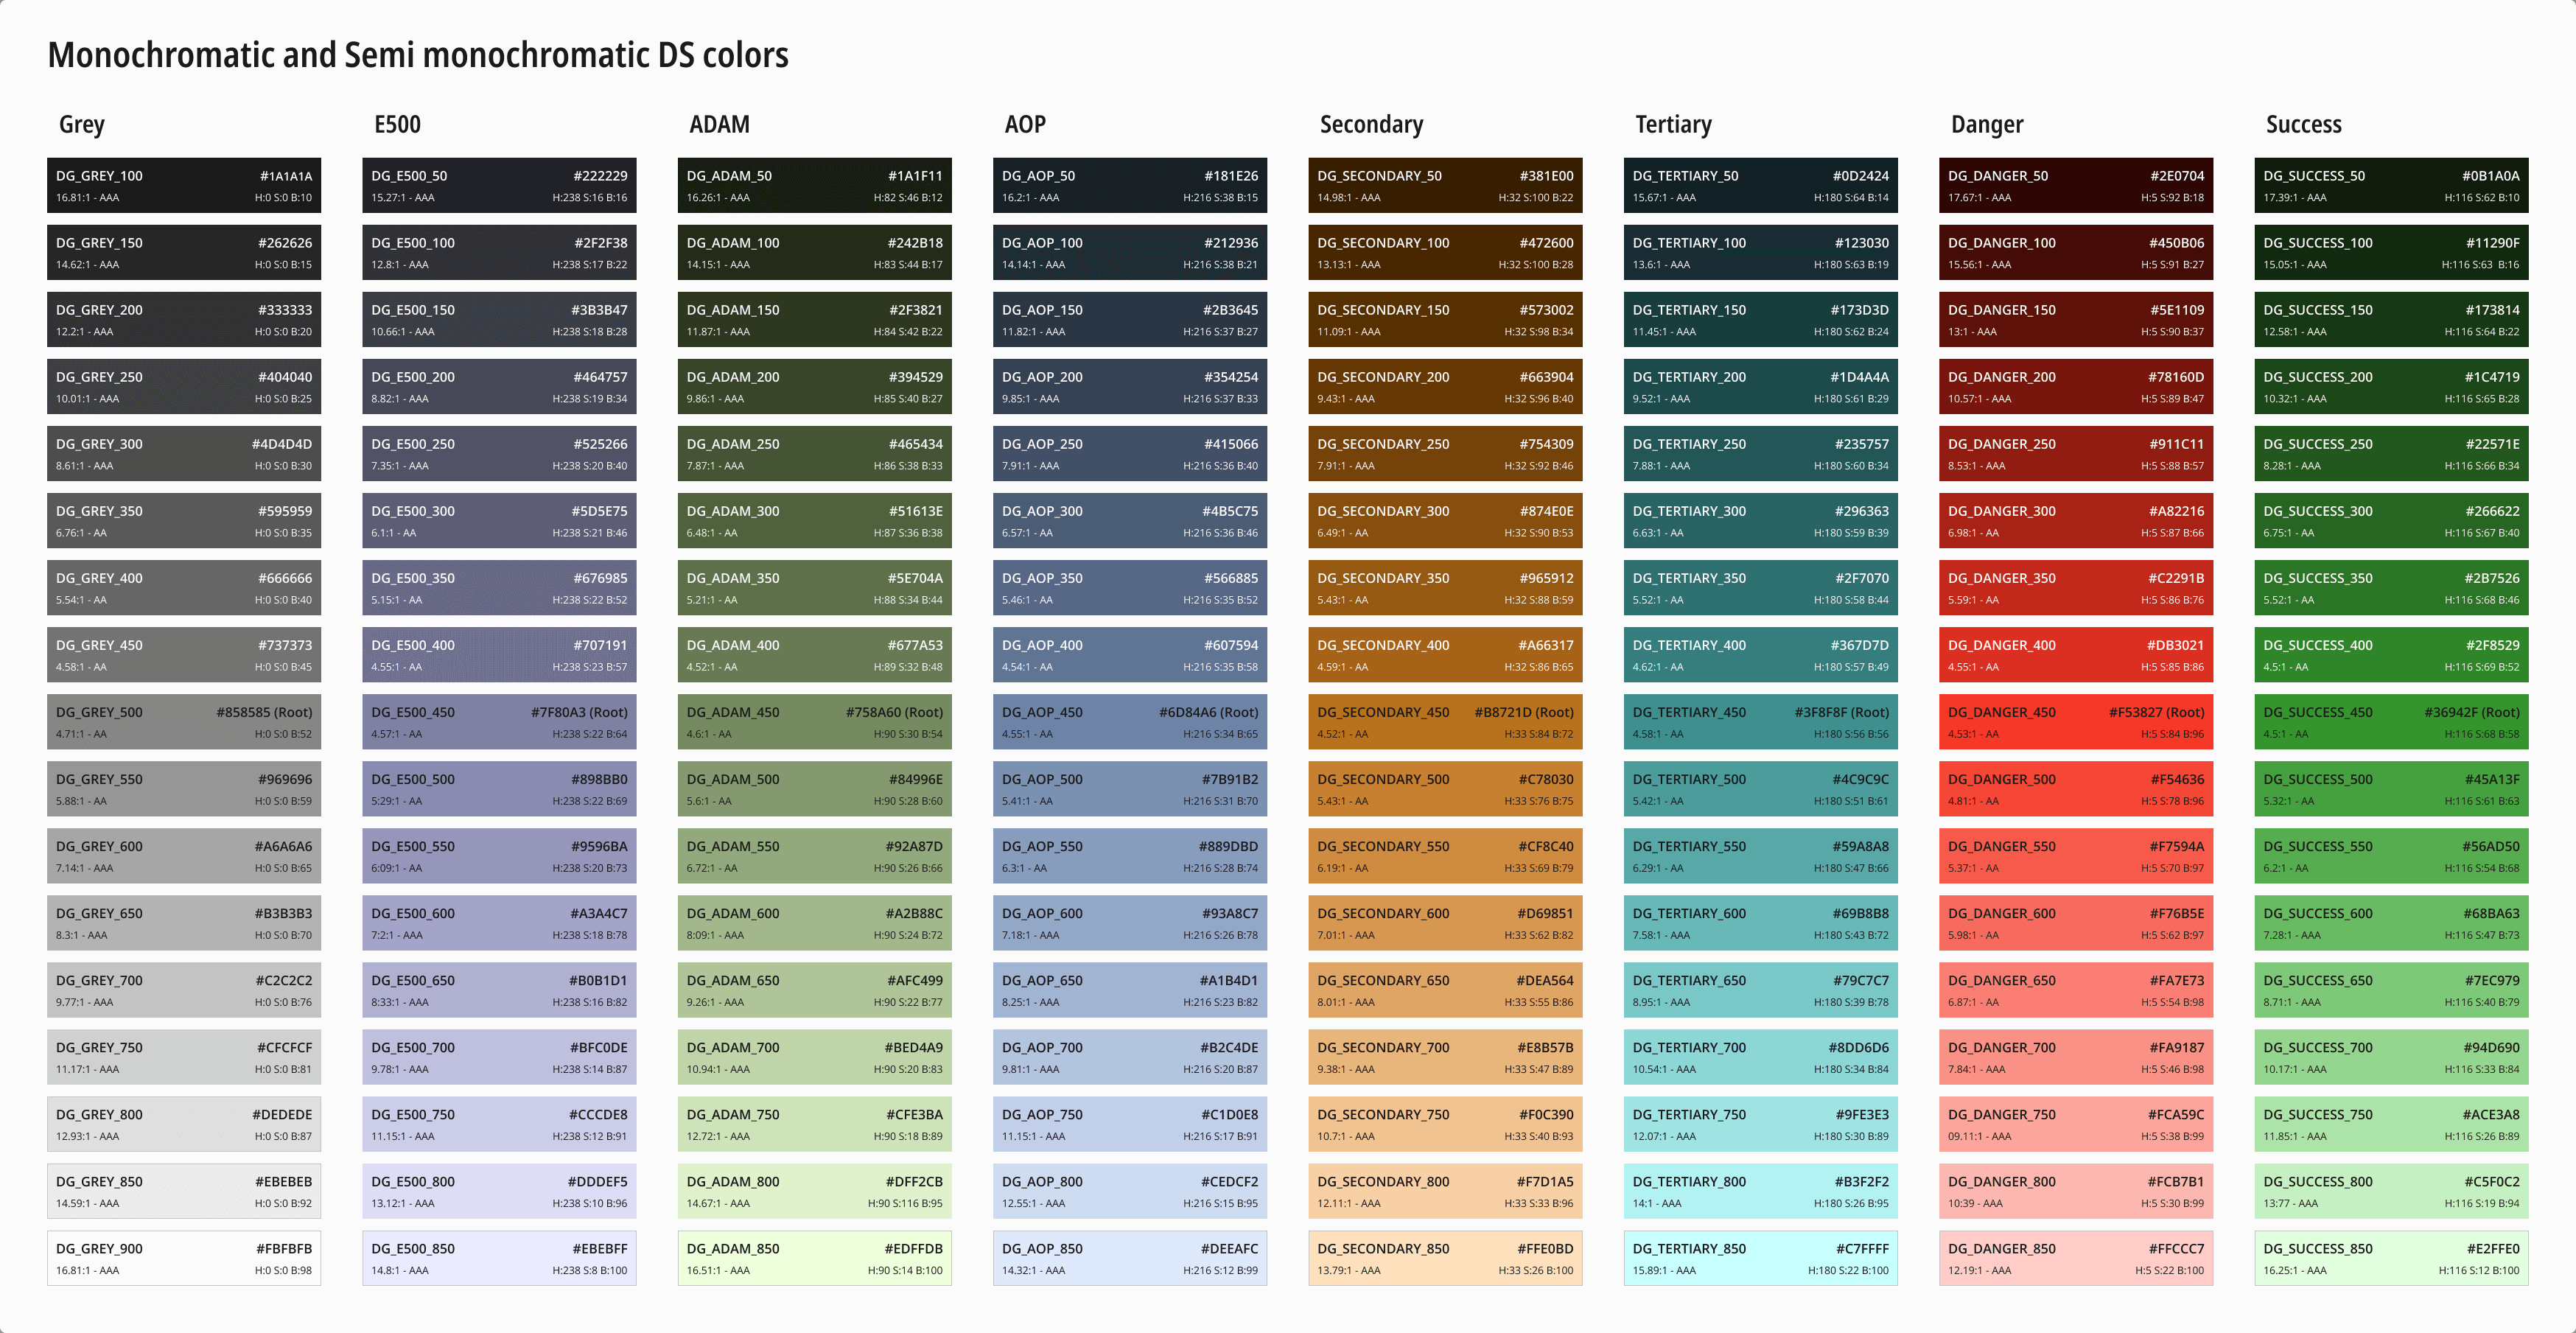2576x1333 pixels.
Task: Click the DG_DANGER_800 swatch
Action: 2076,1191
